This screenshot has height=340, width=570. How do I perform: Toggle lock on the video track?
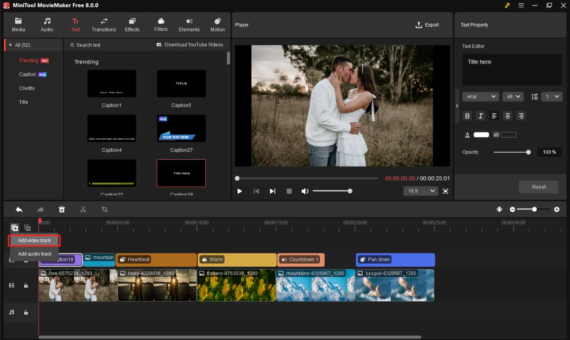pos(26,285)
